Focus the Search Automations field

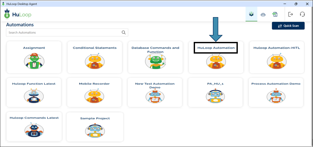tap(64, 33)
